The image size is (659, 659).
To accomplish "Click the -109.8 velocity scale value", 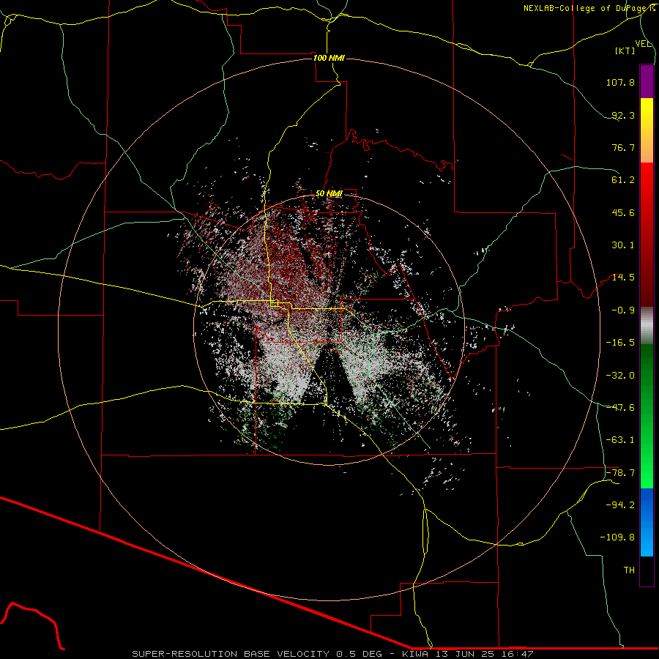I will 617,537.
